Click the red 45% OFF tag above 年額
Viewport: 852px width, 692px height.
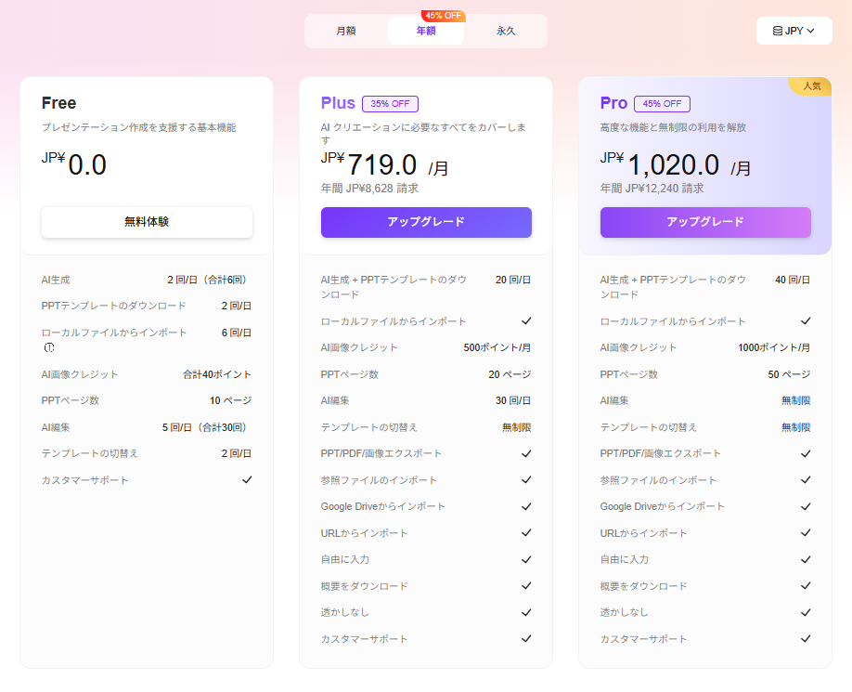pyautogui.click(x=443, y=16)
